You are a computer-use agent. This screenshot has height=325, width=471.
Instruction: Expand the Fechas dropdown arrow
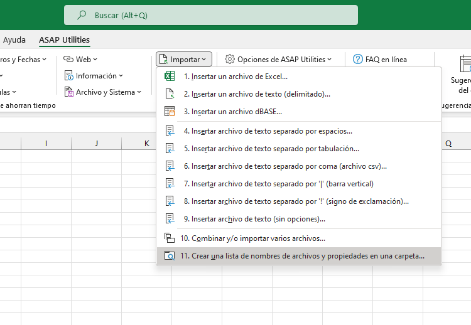45,60
